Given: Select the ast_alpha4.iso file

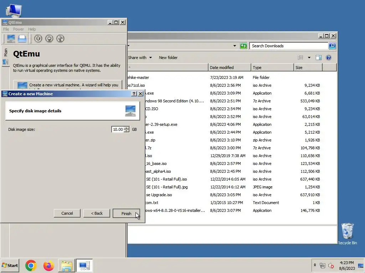Looking at the screenshot, I should [x=158, y=172].
